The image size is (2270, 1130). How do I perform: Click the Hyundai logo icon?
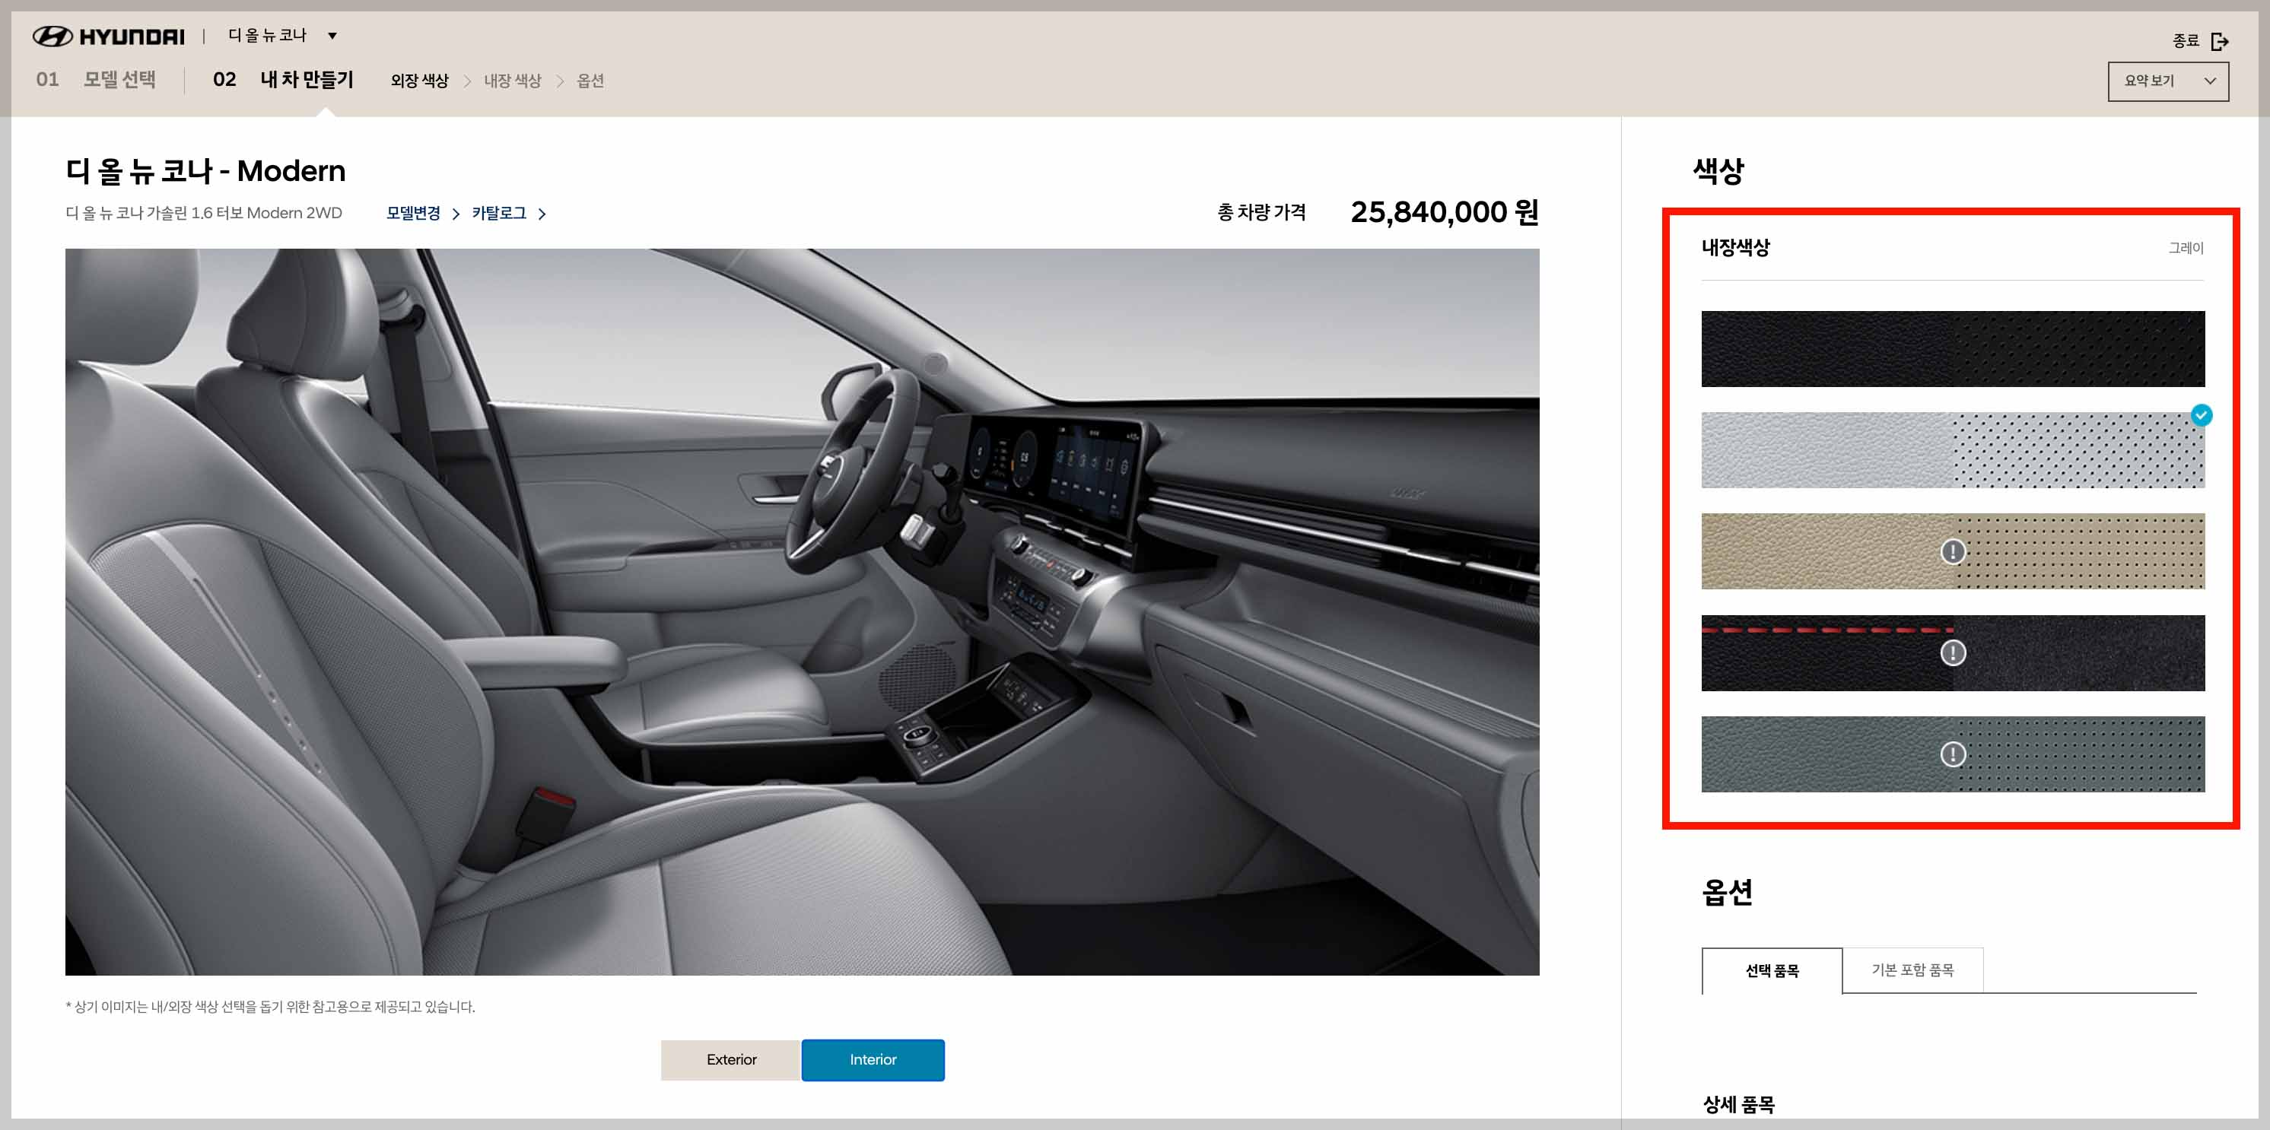tap(52, 36)
